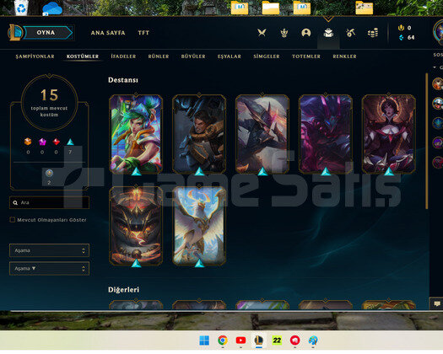Open the ANA SAYFA home tab
This screenshot has width=443, height=354.
coord(108,33)
